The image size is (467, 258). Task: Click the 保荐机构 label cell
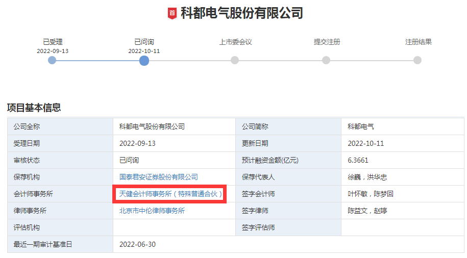(60, 177)
